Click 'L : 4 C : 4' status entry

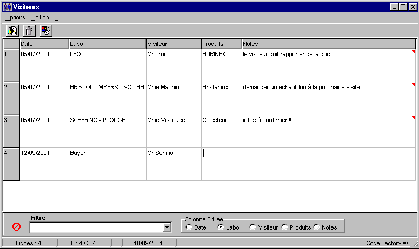click(x=83, y=243)
